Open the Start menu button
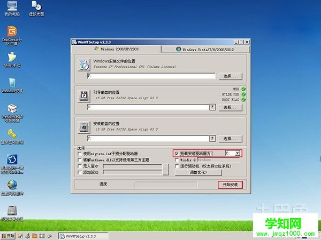321x240 pixels. pos(8,236)
